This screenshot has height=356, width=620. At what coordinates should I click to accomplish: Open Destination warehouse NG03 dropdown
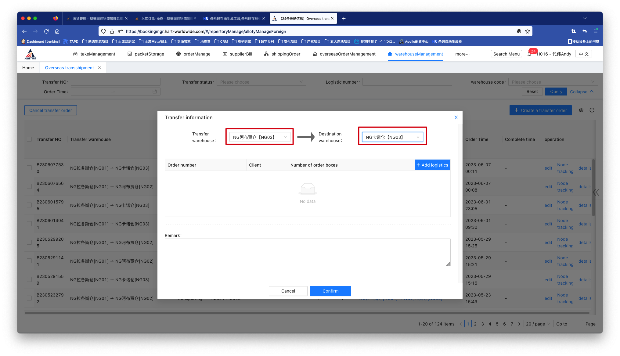392,137
